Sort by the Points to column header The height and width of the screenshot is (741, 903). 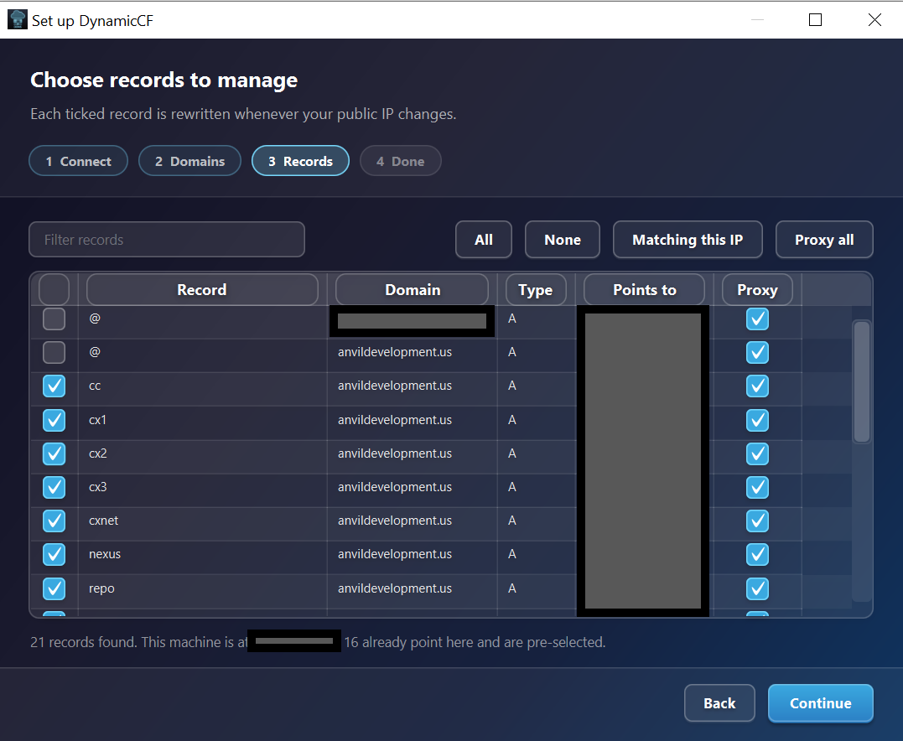pyautogui.click(x=645, y=289)
